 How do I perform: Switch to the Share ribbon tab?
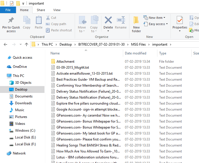(x=41, y=10)
